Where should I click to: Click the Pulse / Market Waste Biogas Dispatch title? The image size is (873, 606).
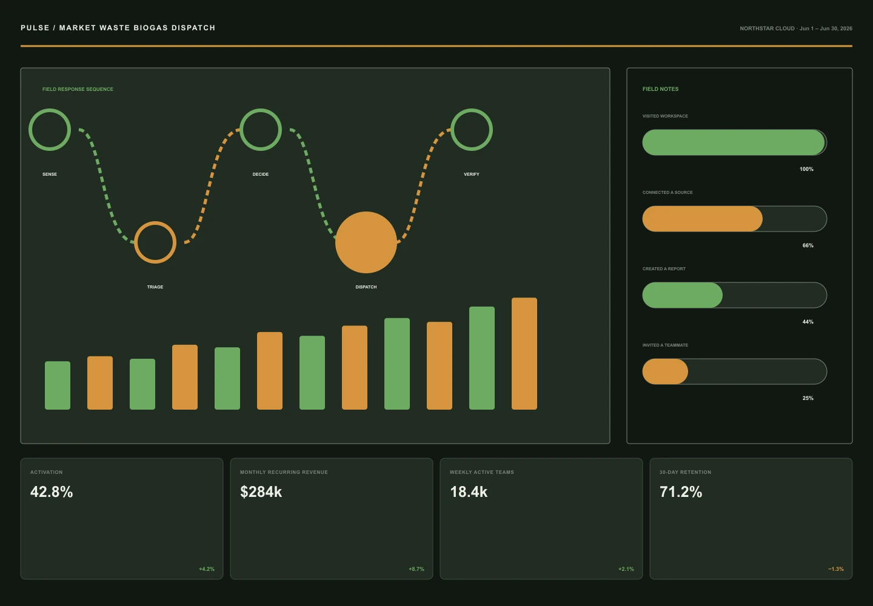(118, 28)
